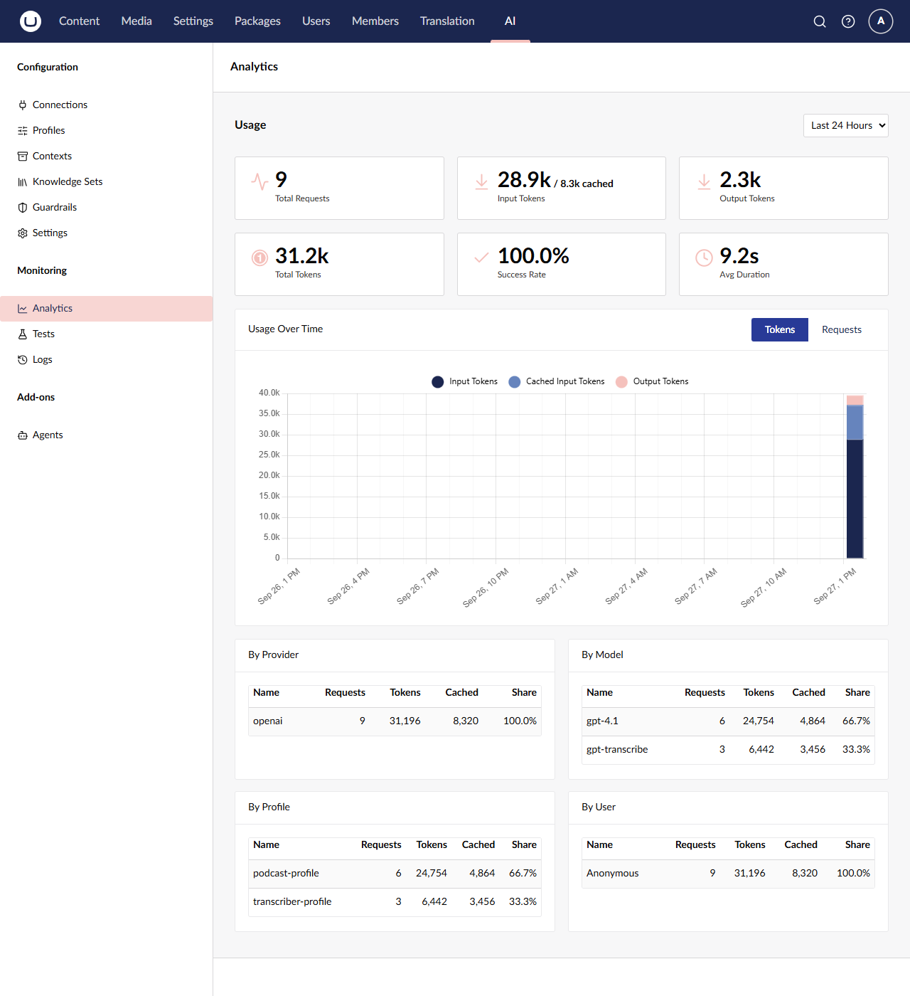The width and height of the screenshot is (910, 996).
Task: Click the sidebar Settings gear icon
Action: (x=23, y=233)
